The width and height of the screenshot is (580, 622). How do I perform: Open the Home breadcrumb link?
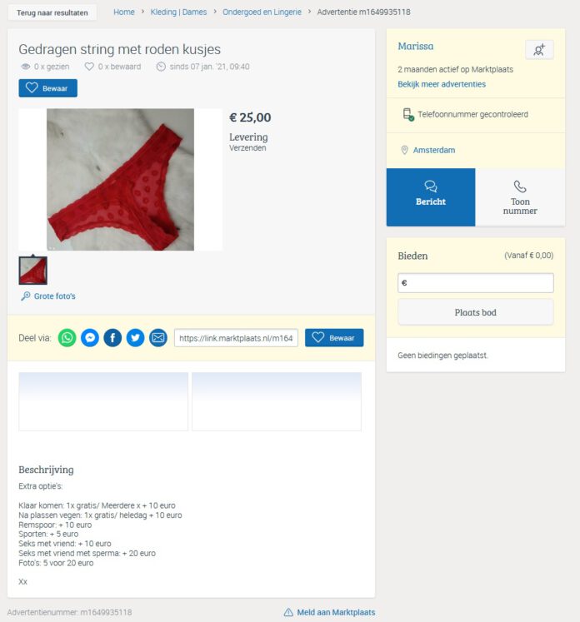pos(124,12)
